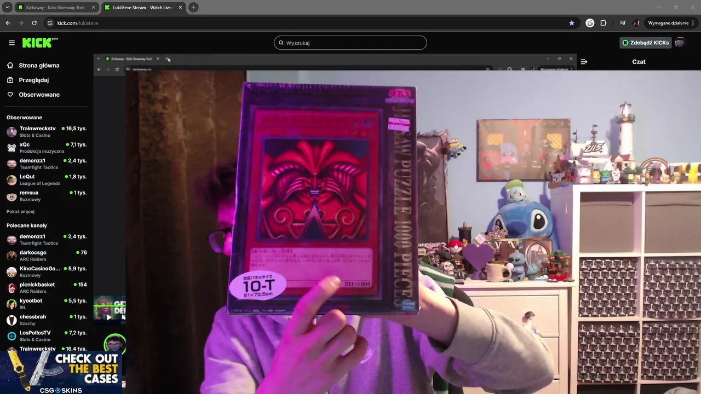Switch to the Kickaway - Kick Giveaway Tool tab
Image resolution: width=701 pixels, height=394 pixels.
coord(56,8)
